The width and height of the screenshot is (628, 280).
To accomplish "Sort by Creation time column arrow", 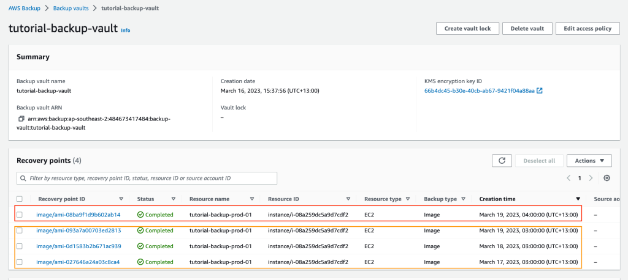I will [578, 199].
